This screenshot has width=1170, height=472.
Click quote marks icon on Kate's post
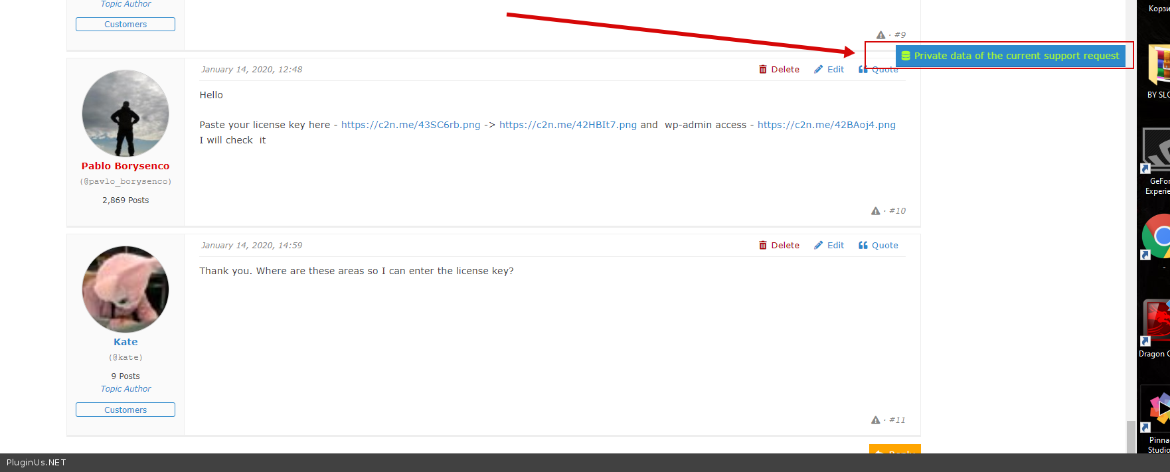(863, 245)
